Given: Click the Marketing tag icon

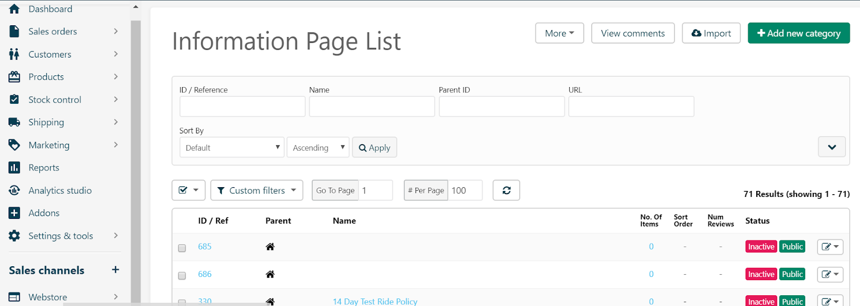Looking at the screenshot, I should coord(15,145).
